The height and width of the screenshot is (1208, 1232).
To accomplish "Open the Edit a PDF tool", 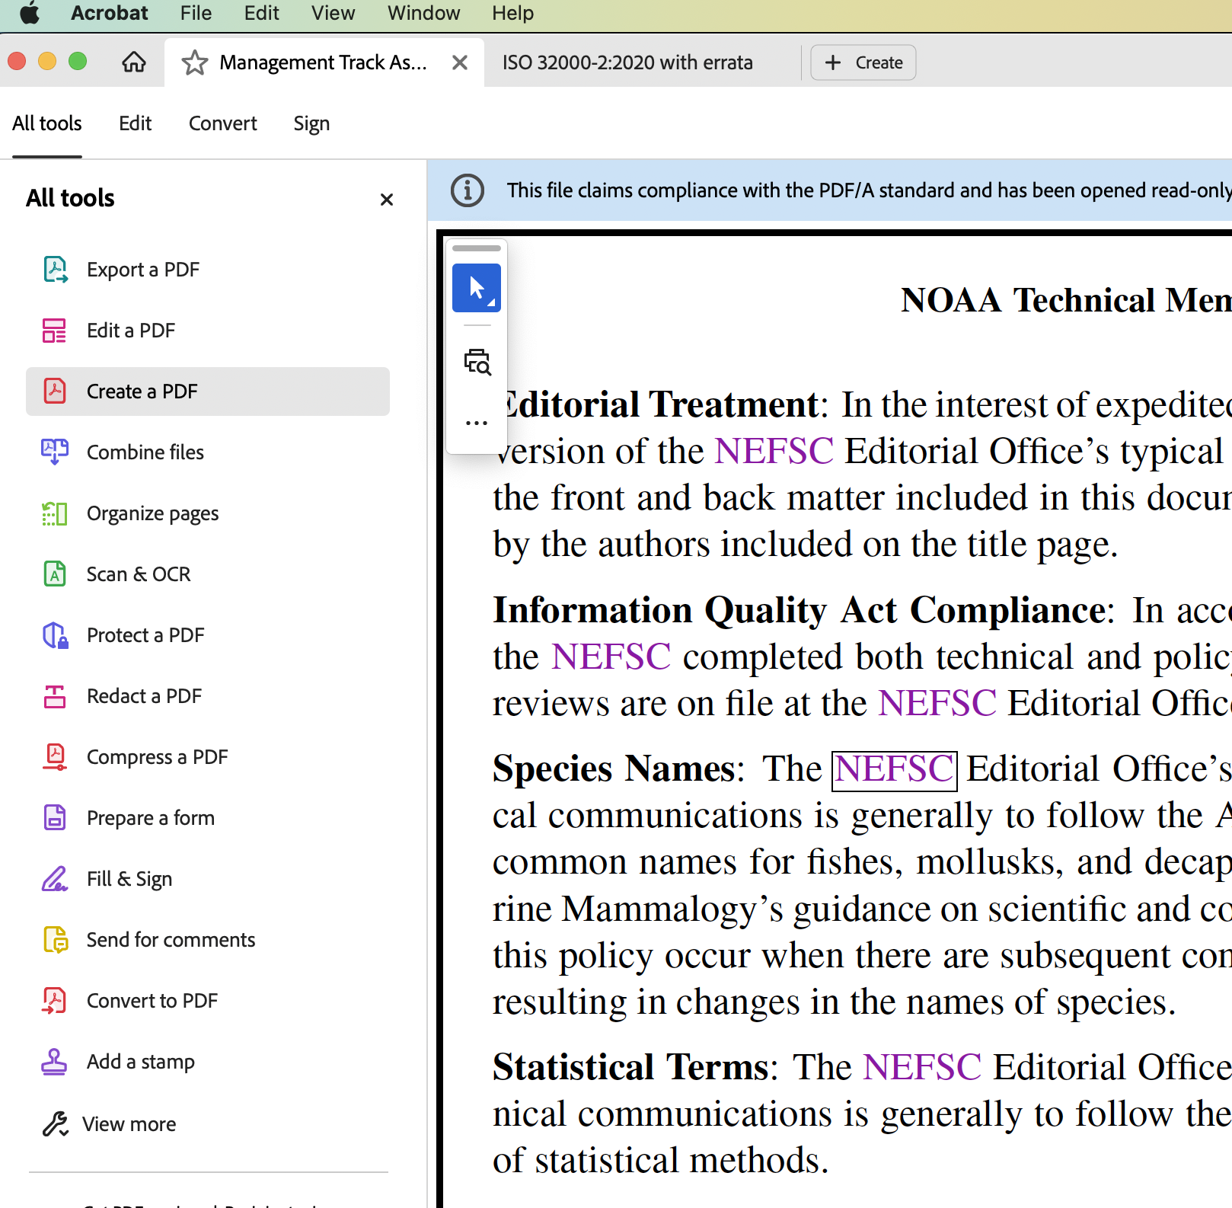I will (x=131, y=331).
